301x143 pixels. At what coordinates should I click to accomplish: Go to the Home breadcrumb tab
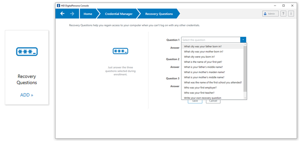[88, 14]
